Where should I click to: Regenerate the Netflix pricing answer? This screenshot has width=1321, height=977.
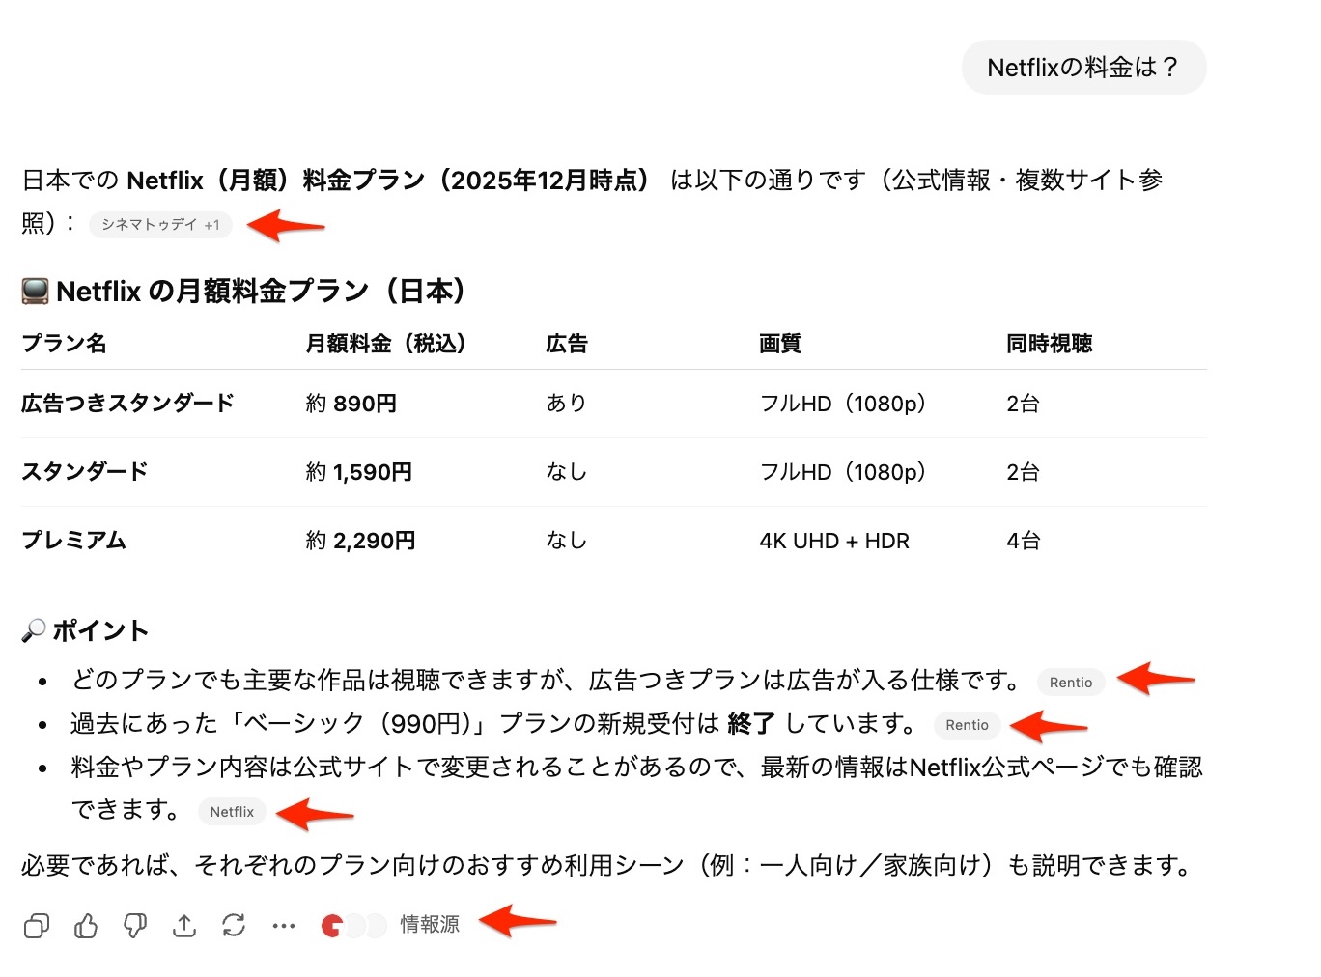click(234, 926)
